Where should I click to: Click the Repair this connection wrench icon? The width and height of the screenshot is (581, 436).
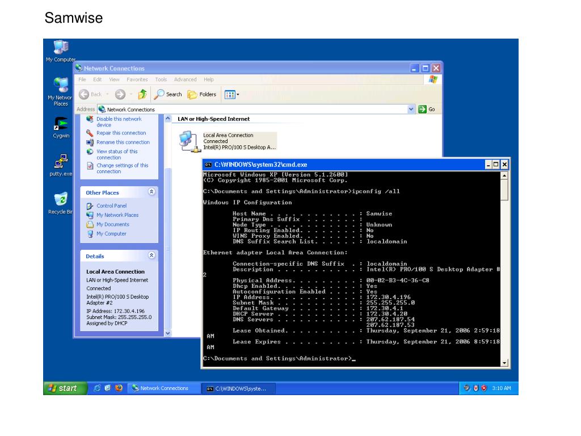point(90,133)
